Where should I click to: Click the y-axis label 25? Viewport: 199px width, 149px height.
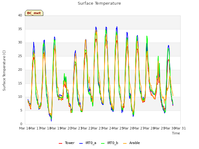pyautogui.click(x=20, y=56)
